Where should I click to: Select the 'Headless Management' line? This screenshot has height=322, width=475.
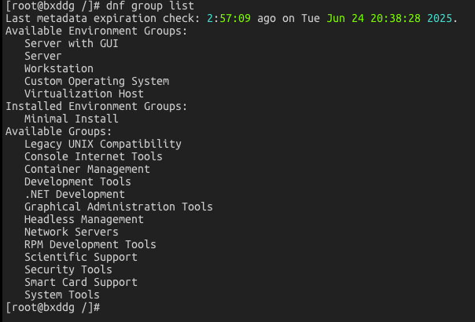84,219
